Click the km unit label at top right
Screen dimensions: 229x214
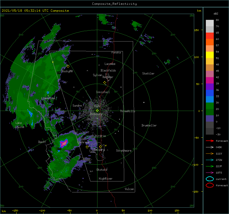(x=199, y=11)
